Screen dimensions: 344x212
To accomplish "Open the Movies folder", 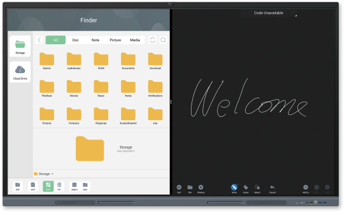I will coord(74,88).
